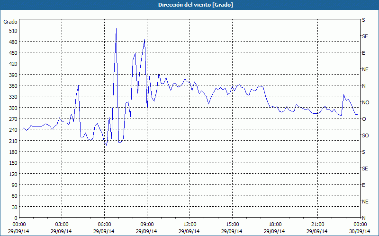The height and width of the screenshot is (236, 379).
Task: Click the chart title 'Dirección del viento [Grado]'
Action: tap(196, 5)
